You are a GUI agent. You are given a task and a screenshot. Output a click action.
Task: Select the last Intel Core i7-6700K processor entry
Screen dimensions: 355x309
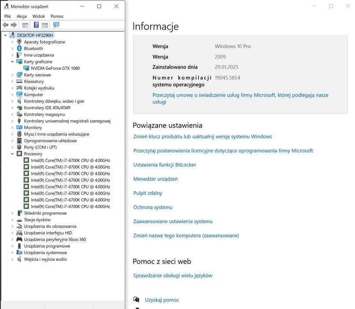pyautogui.click(x=70, y=206)
